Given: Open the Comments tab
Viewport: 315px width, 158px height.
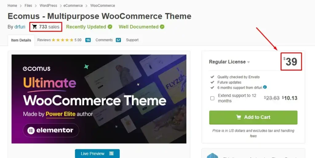Looking at the screenshot, I should [104, 40].
